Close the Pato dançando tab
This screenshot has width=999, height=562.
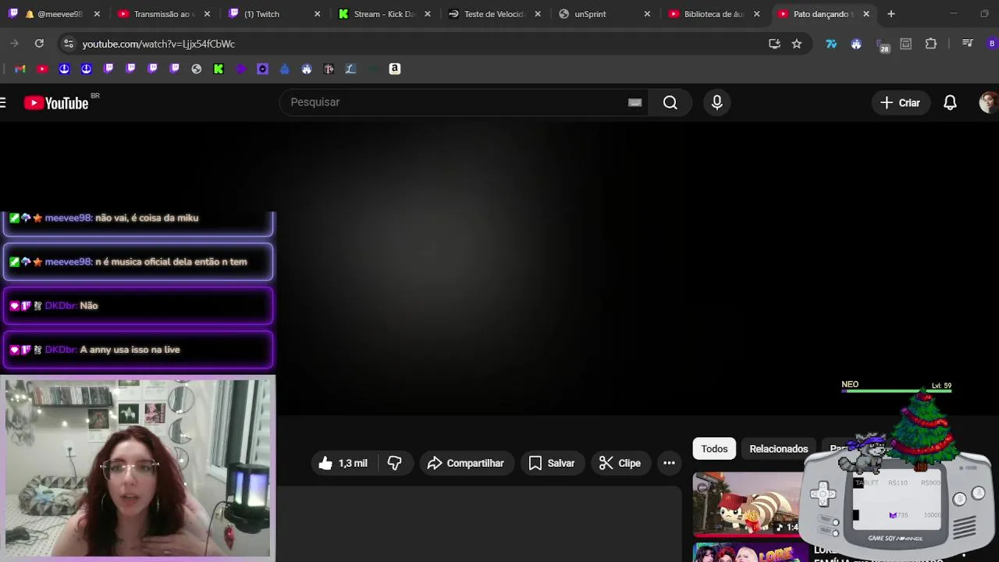(x=866, y=14)
